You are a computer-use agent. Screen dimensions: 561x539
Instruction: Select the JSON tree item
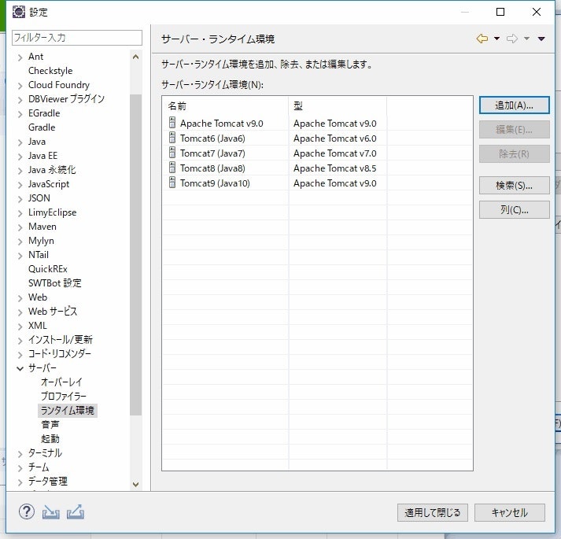coord(39,198)
